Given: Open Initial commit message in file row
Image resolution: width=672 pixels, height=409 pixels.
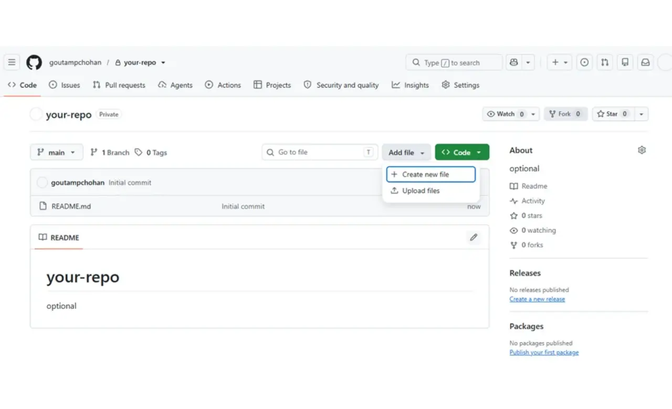Looking at the screenshot, I should pyautogui.click(x=243, y=207).
